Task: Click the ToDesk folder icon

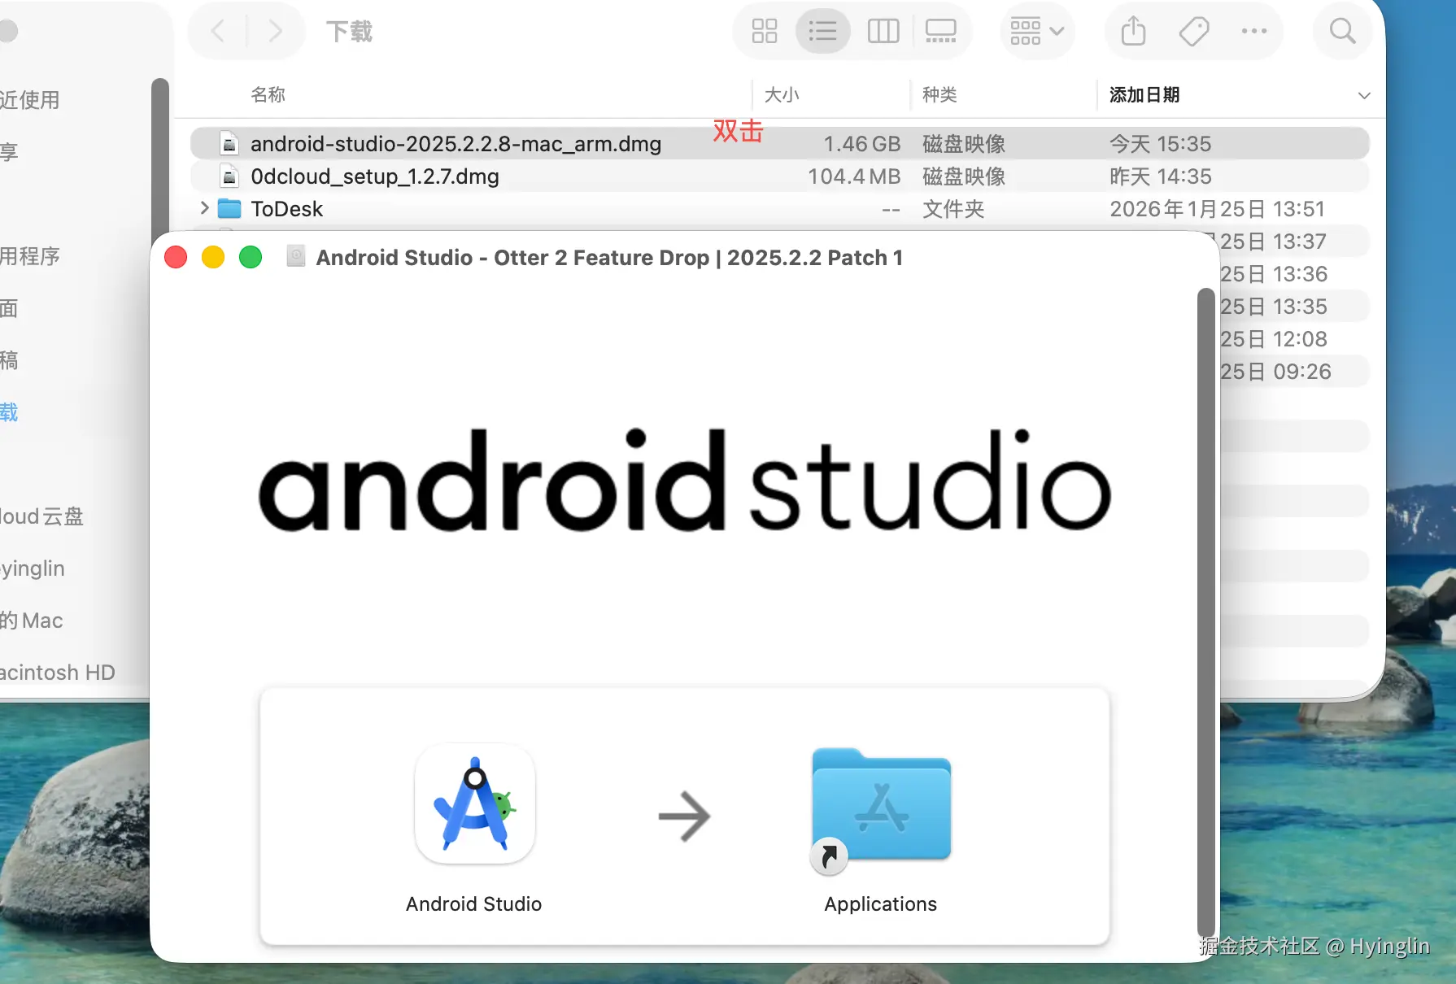Action: (230, 209)
